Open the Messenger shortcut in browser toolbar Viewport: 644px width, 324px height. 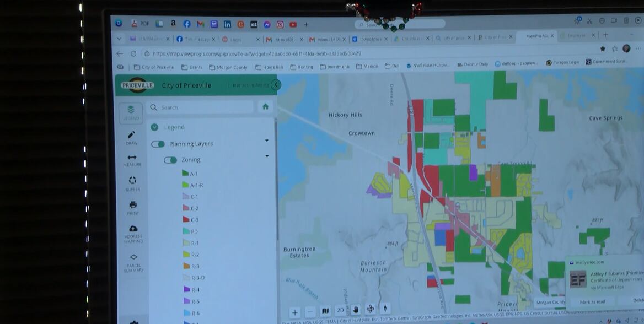coord(266,25)
